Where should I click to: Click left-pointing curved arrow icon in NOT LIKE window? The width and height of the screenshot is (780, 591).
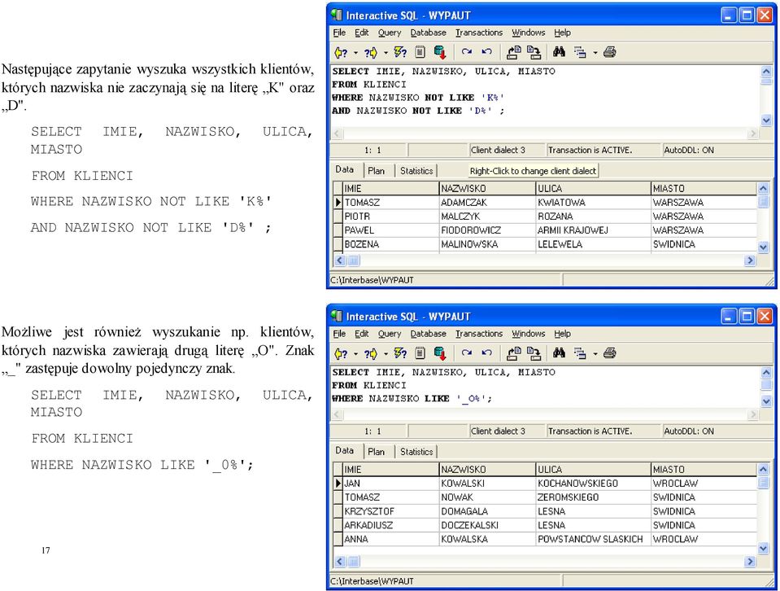pos(486,52)
